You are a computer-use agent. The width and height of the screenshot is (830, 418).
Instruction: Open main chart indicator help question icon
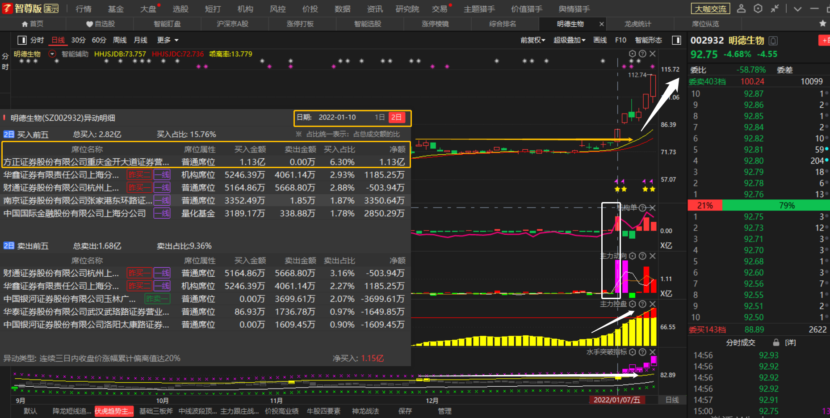pos(642,54)
